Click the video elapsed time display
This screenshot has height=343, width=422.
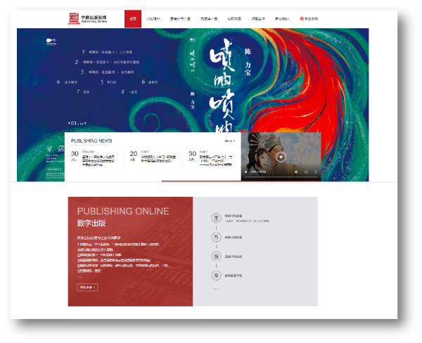pos(258,171)
